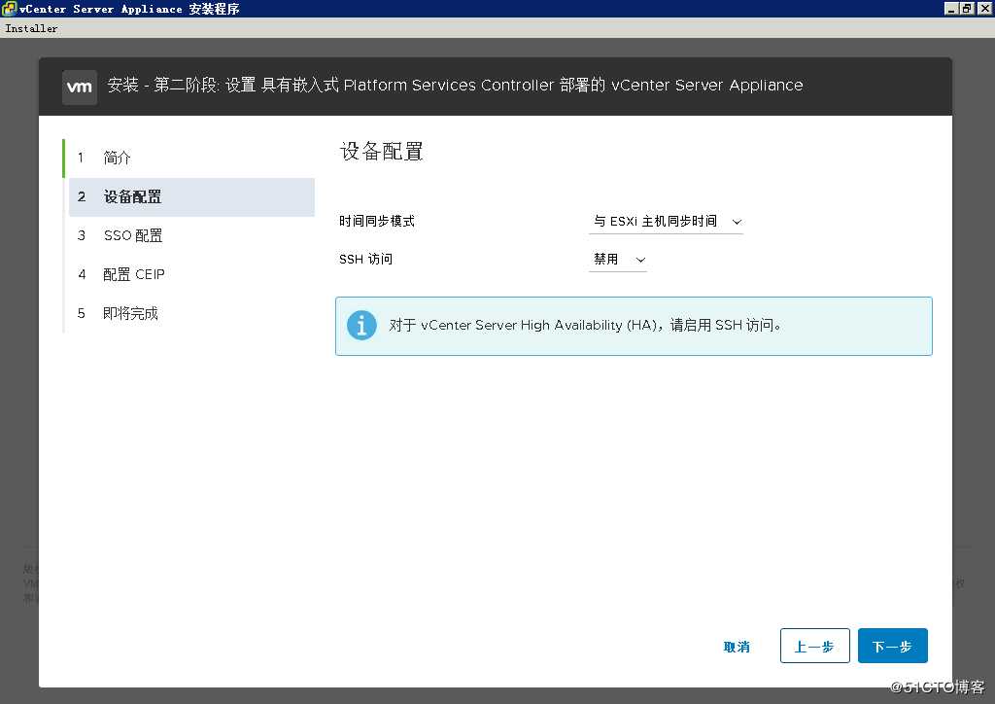Click the vCenter installer title bar icon
The height and width of the screenshot is (704, 995).
click(x=9, y=8)
